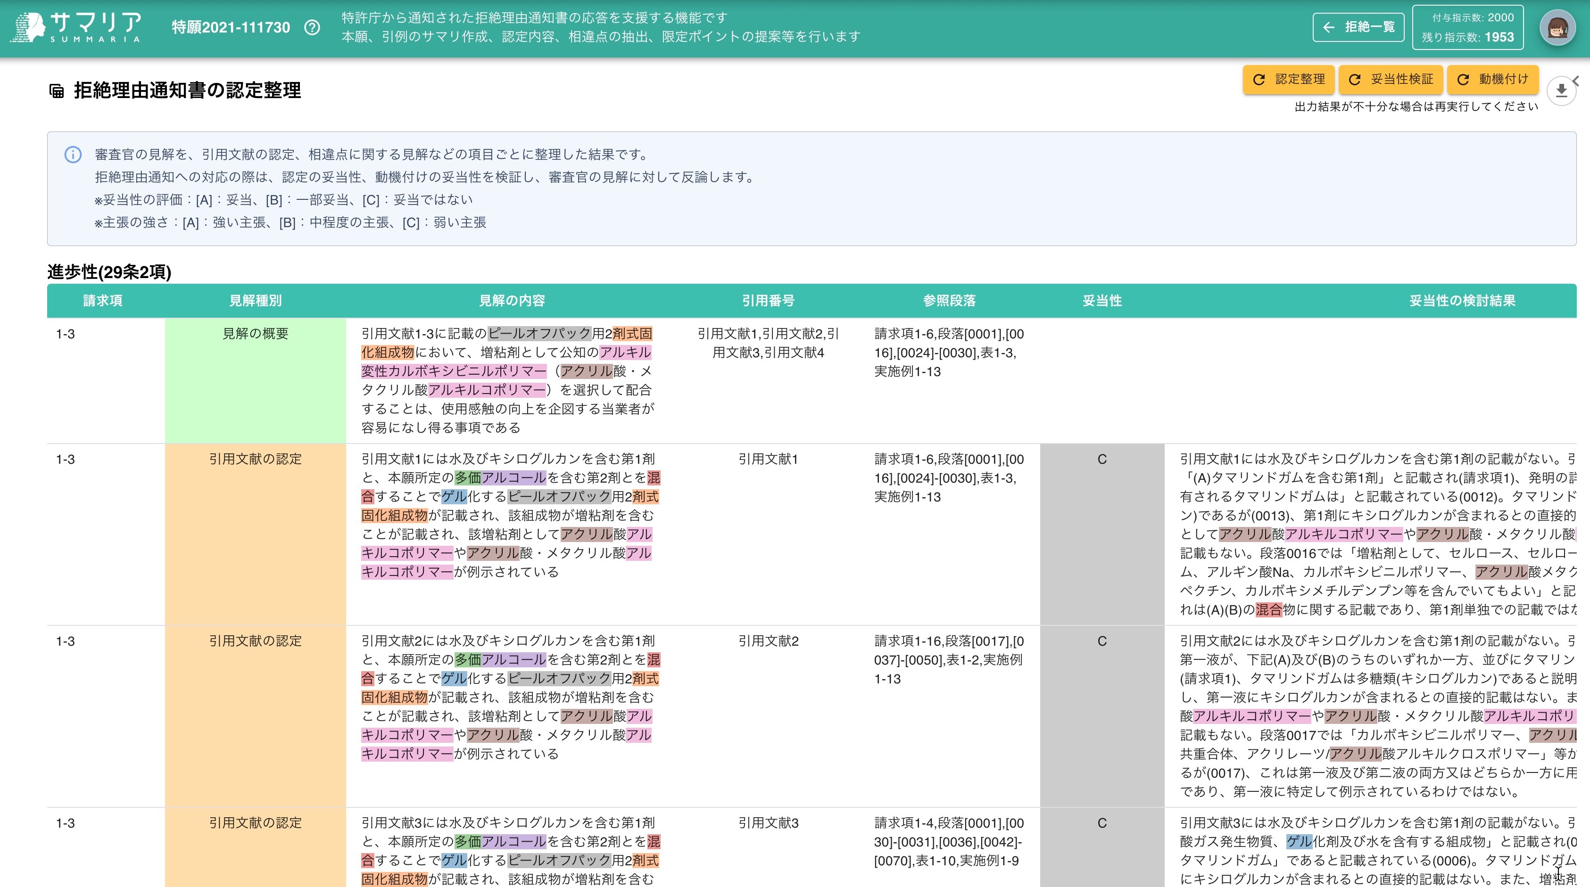Click the 見解種別 column header
Image resolution: width=1590 pixels, height=887 pixels.
tap(255, 300)
